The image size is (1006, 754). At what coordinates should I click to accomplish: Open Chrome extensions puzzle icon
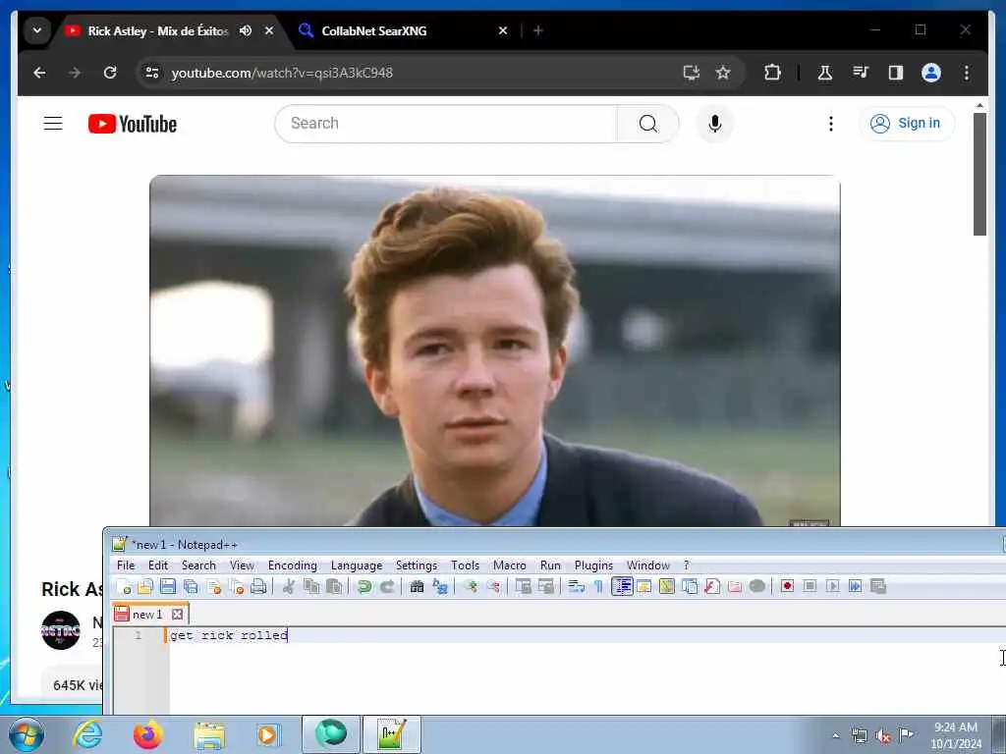coord(772,73)
